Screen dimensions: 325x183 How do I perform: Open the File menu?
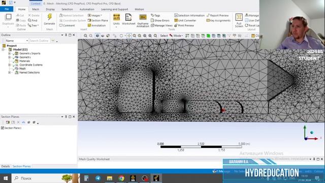point(7,9)
